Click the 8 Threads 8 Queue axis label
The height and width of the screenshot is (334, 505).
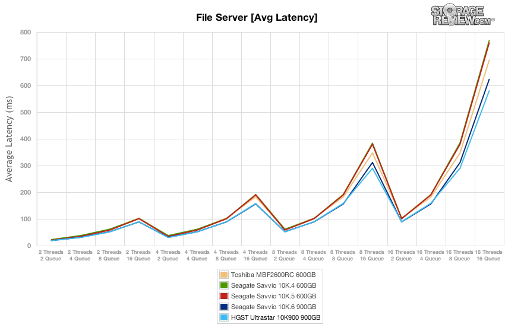[343, 255]
